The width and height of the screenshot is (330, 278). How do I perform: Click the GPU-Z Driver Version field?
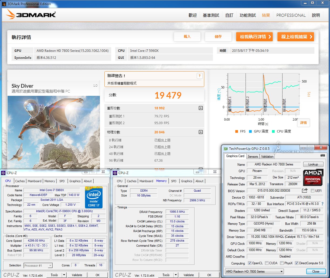click(x=285, y=237)
